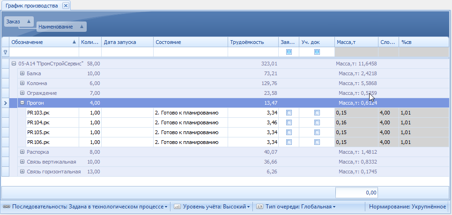Check the Уч. док box for PR104.рк
Screen dimensions: 452x215
317,122
